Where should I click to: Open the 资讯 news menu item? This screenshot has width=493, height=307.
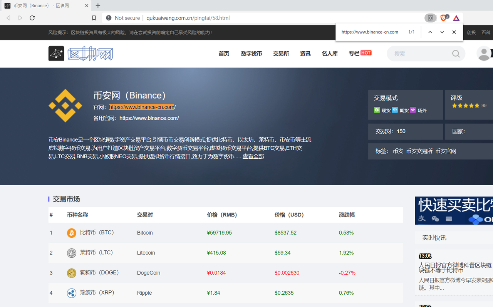tap(305, 54)
